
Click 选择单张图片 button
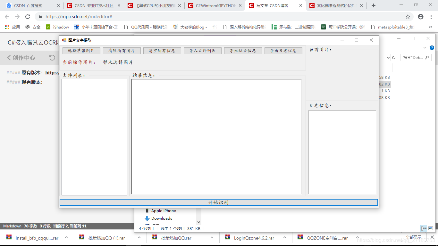click(x=81, y=51)
